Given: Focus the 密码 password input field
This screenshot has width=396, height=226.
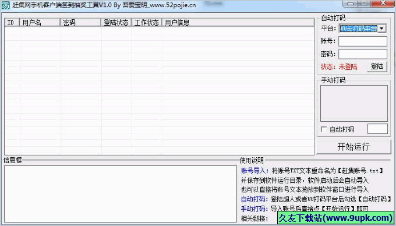Looking at the screenshot, I should (363, 54).
